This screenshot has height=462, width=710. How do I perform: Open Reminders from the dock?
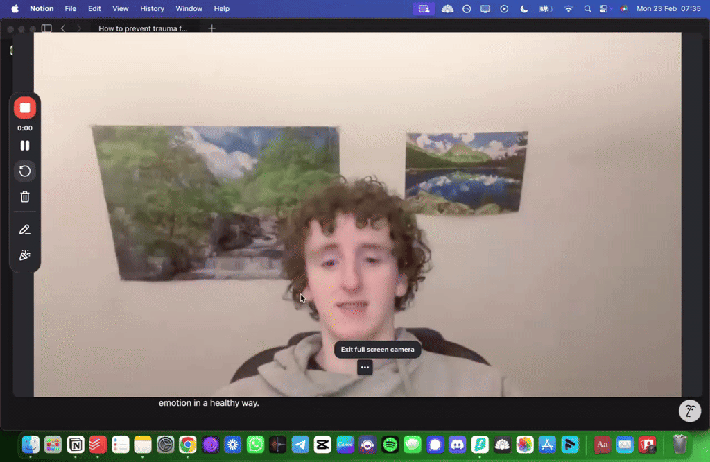point(121,445)
